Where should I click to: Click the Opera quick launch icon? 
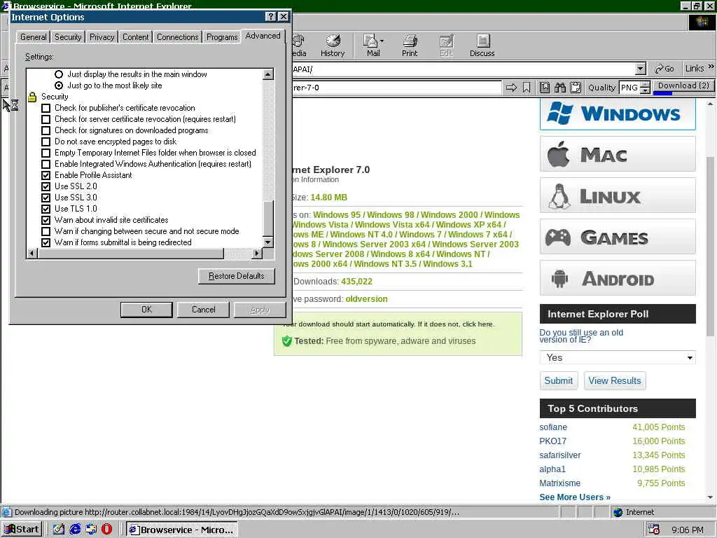point(107,530)
